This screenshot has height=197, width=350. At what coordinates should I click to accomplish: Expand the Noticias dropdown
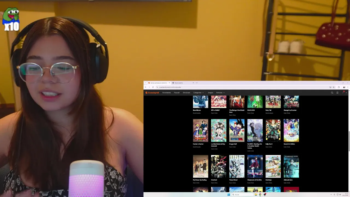click(x=220, y=93)
